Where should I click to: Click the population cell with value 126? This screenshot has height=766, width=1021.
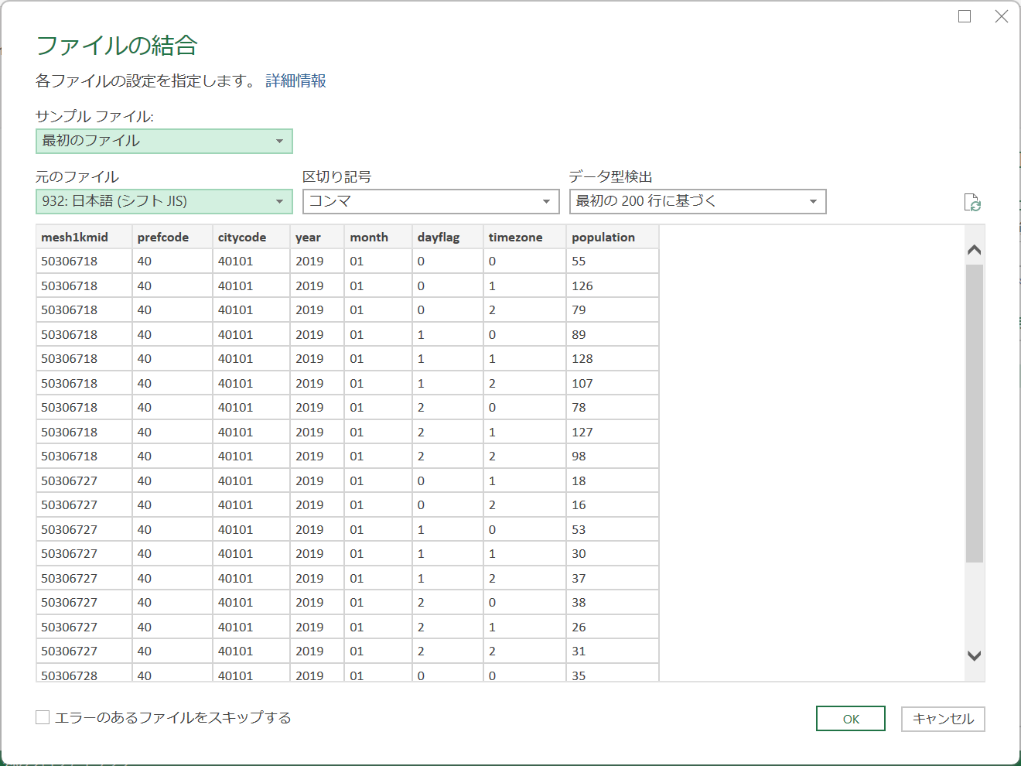pyautogui.click(x=582, y=286)
